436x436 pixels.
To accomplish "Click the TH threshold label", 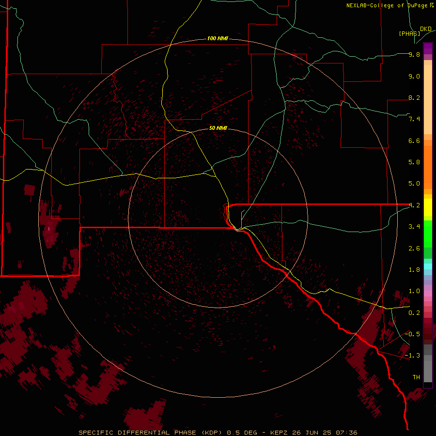I will pos(416,377).
